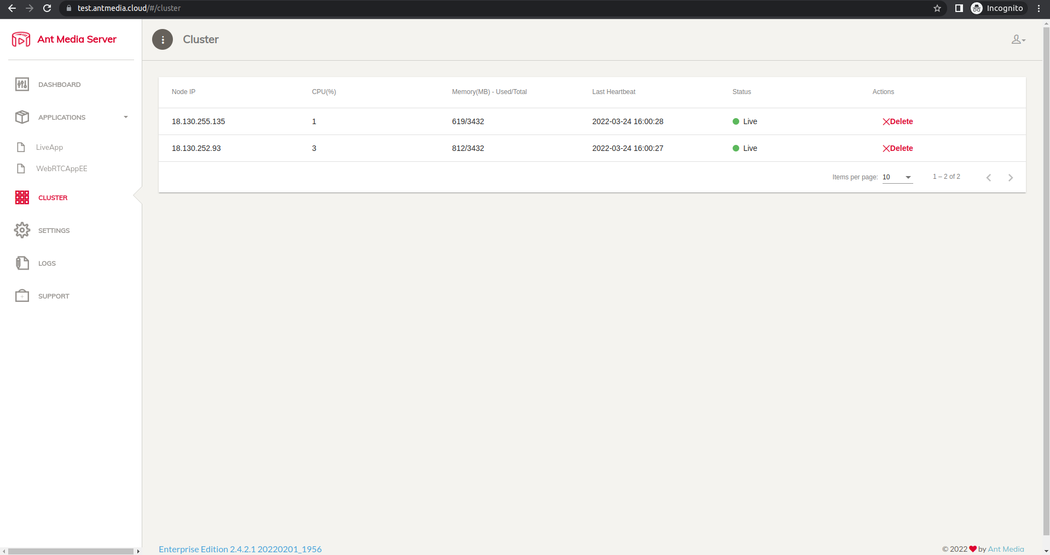
Task: Click the Last Heartbeat column header
Action: coord(613,92)
